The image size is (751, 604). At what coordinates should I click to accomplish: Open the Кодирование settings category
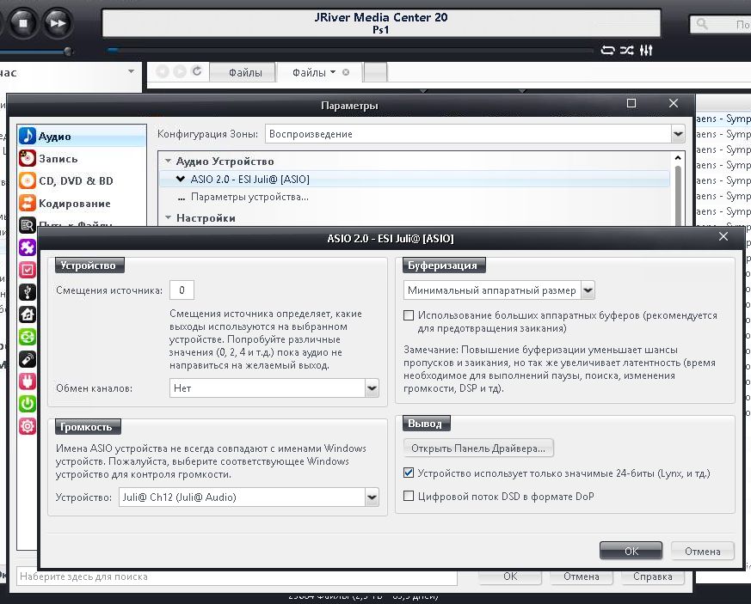point(74,204)
